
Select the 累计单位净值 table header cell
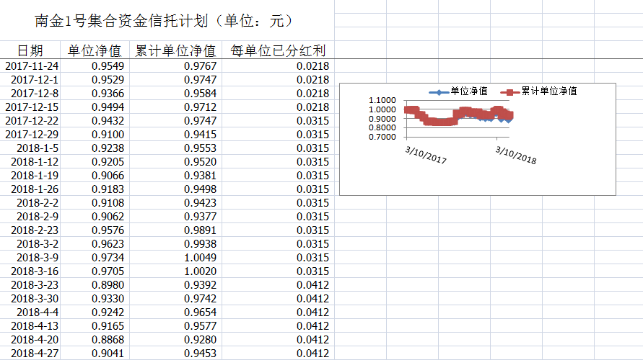pos(175,50)
